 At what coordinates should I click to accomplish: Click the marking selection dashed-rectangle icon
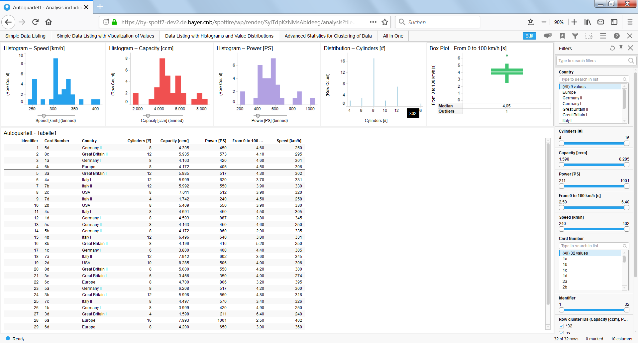(589, 36)
